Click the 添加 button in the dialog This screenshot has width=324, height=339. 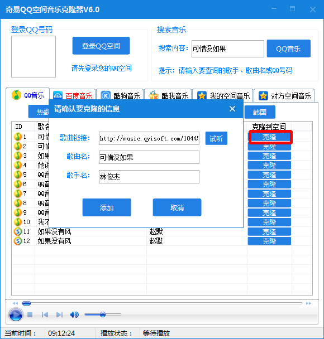107,207
